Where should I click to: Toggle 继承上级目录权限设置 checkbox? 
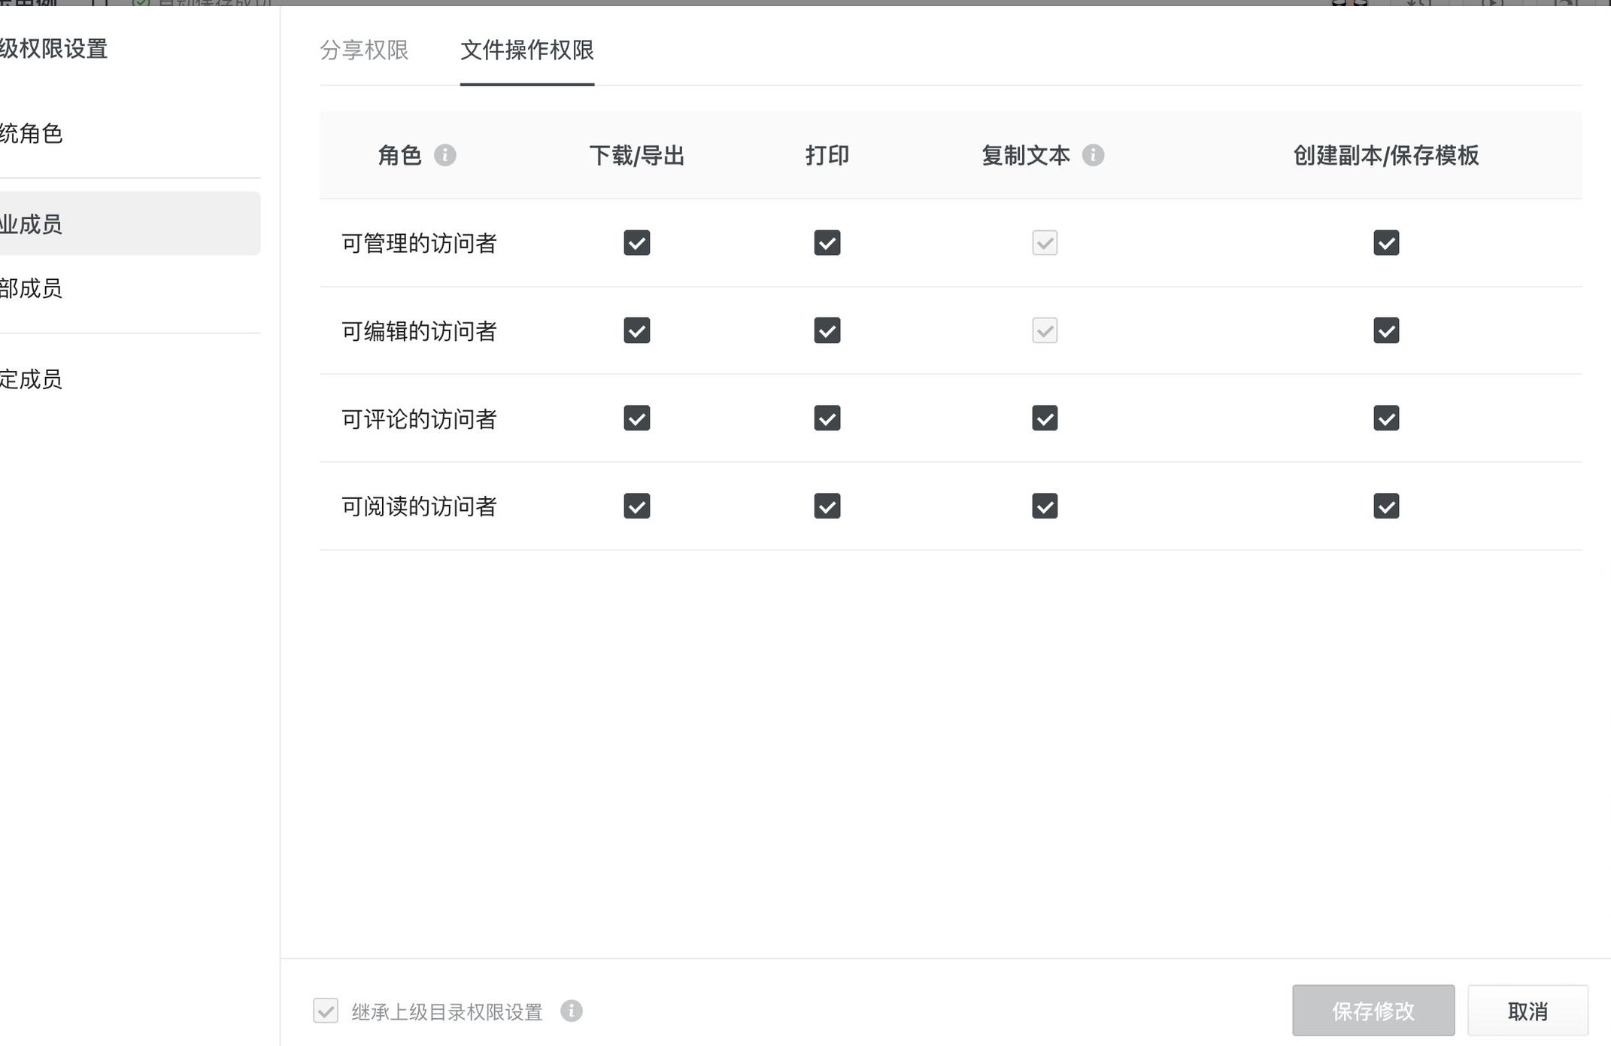326,1011
